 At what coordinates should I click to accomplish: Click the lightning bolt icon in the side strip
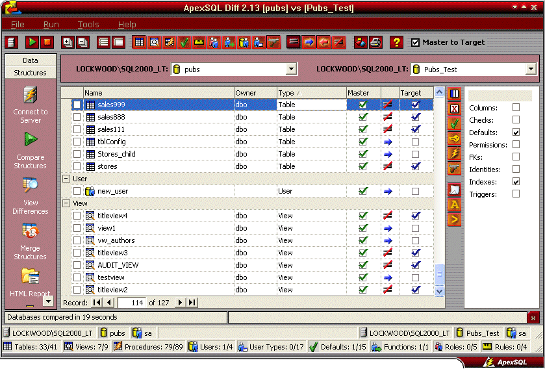454,153
